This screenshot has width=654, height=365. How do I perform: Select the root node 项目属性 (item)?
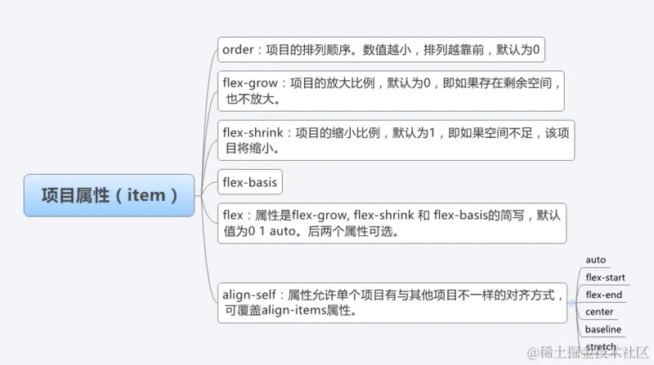point(109,195)
